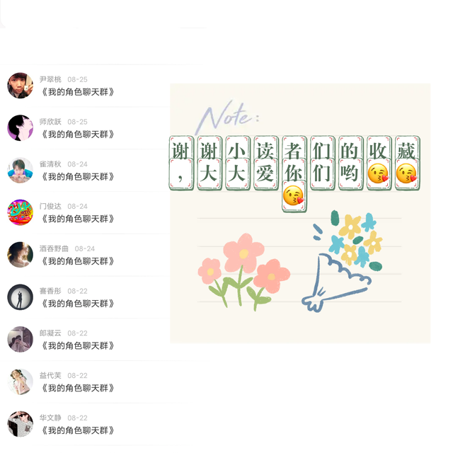The image size is (453, 453).
Task: Select the avatar of 酒吞野曲
Action: tap(20, 255)
